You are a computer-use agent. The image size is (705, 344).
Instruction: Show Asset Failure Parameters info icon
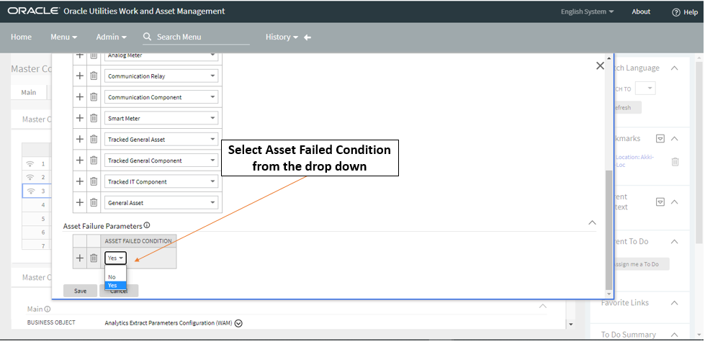click(x=147, y=225)
